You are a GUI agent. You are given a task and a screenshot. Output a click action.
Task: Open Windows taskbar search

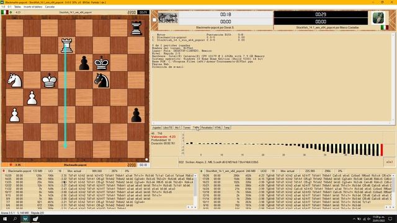click(x=15, y=219)
